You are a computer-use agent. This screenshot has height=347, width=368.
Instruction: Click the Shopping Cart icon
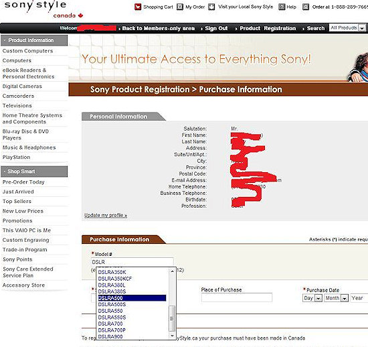point(138,7)
